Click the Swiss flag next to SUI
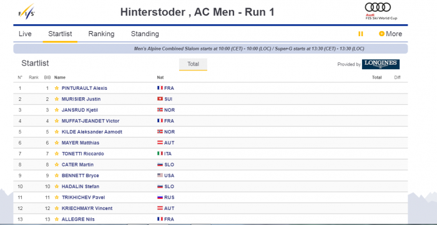This screenshot has height=225, width=437. [x=160, y=98]
